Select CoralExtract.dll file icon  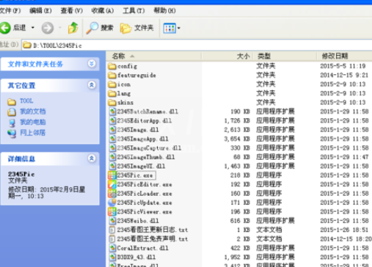[112, 248]
